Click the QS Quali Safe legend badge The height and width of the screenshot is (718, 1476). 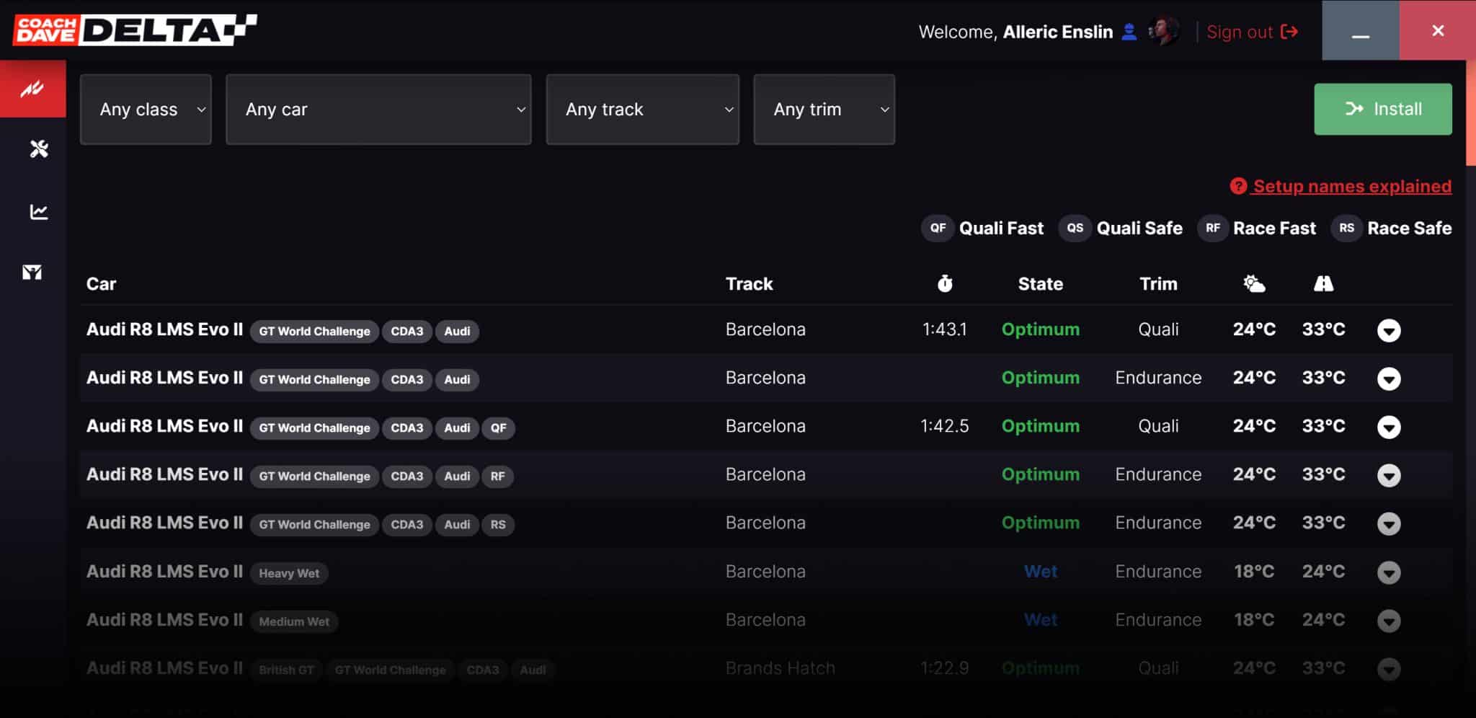pyautogui.click(x=1075, y=228)
